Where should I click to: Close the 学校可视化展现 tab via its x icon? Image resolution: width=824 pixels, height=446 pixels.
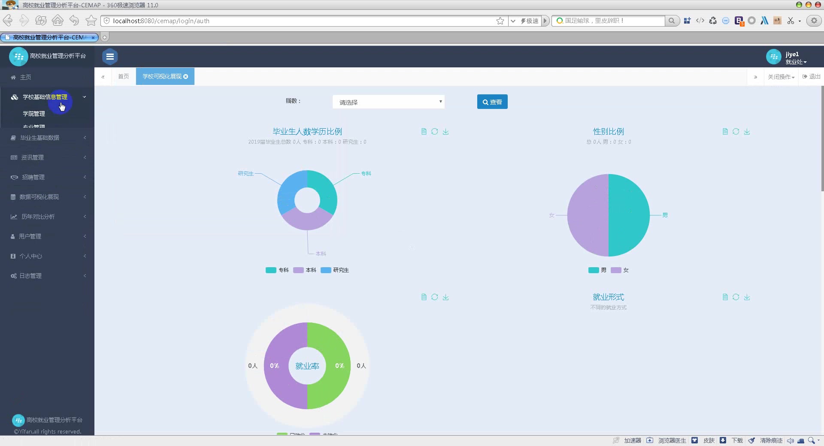coord(186,76)
